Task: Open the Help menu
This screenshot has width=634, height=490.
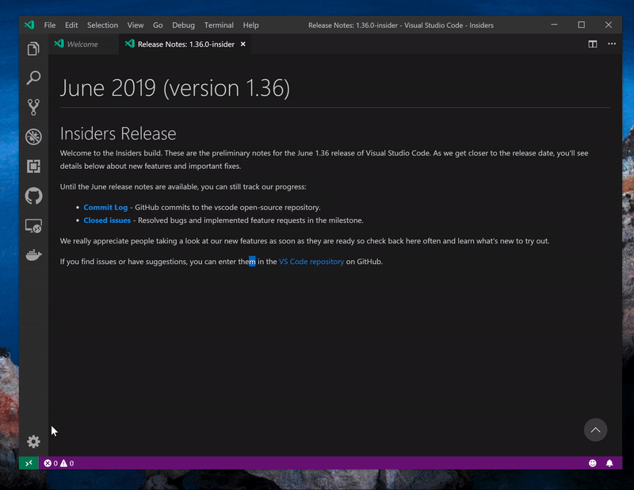Action: tap(250, 25)
